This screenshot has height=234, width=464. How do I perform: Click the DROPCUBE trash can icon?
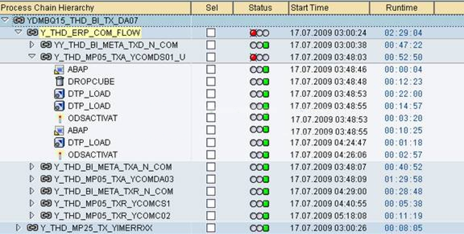60,81
